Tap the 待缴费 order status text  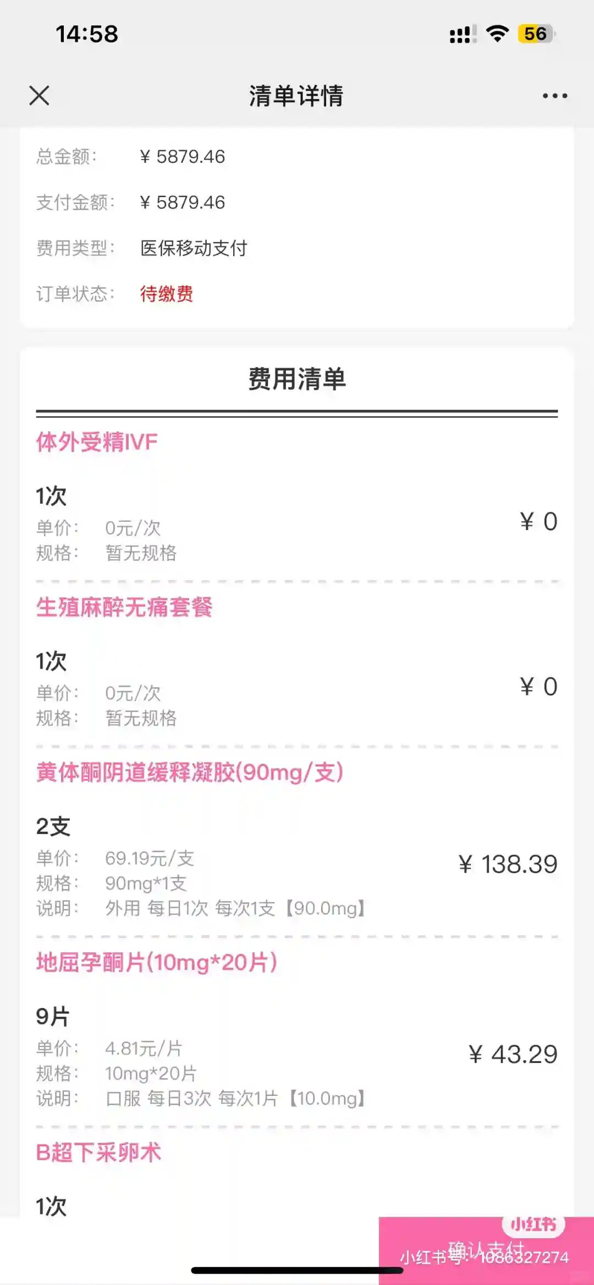point(166,294)
